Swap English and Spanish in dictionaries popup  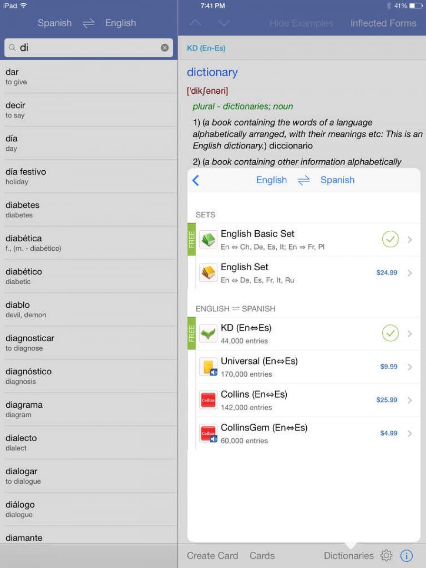click(304, 180)
